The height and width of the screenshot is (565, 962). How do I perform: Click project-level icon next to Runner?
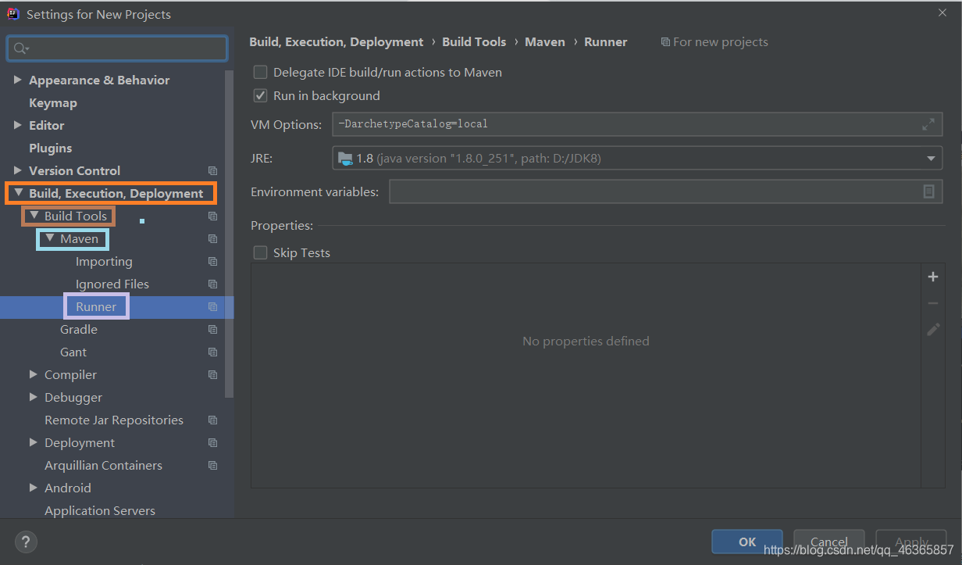(x=212, y=306)
